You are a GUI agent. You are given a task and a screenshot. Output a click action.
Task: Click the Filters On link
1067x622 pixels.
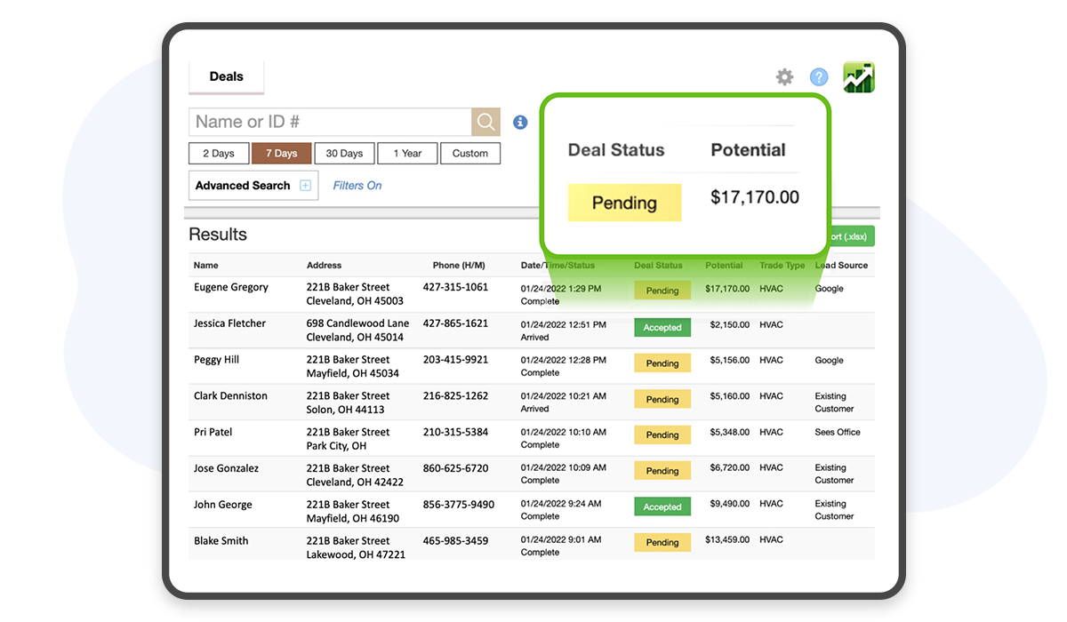tap(357, 186)
